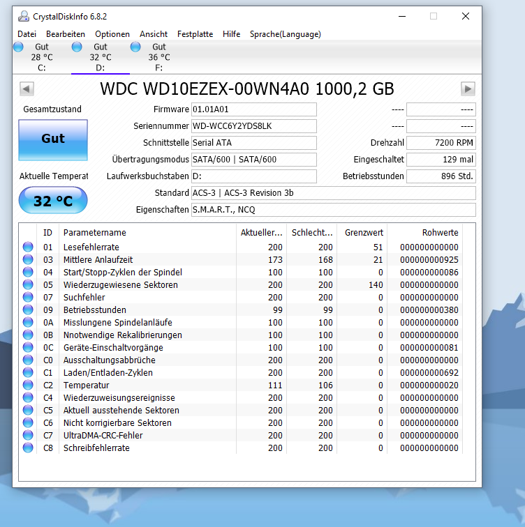Click raw value 000000000925

tap(429, 259)
